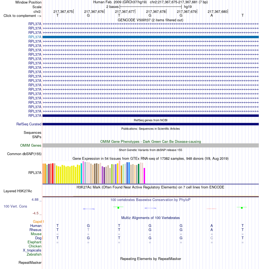Open the dark blue RefSeq Curated exon bar
The image size is (259, 269).
tap(150, 124)
